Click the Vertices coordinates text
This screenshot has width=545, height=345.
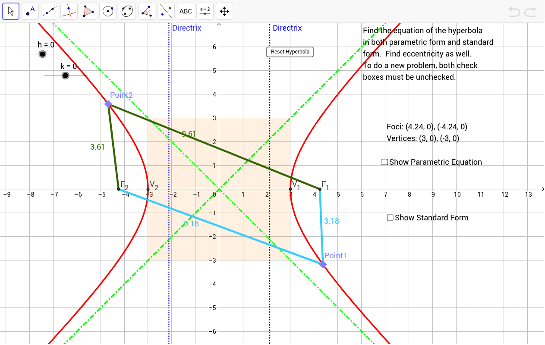(x=423, y=138)
